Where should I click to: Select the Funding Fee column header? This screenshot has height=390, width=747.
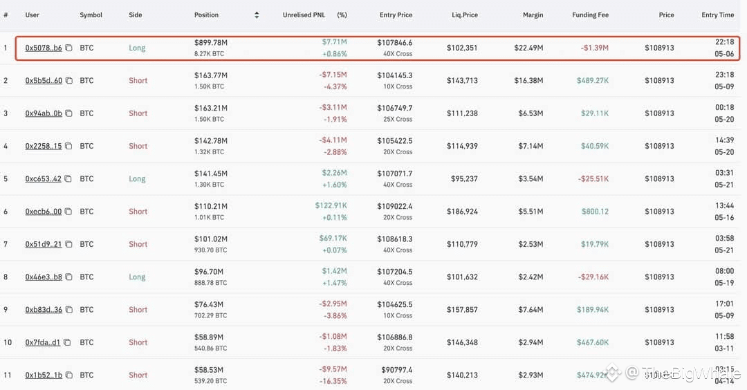coord(590,15)
